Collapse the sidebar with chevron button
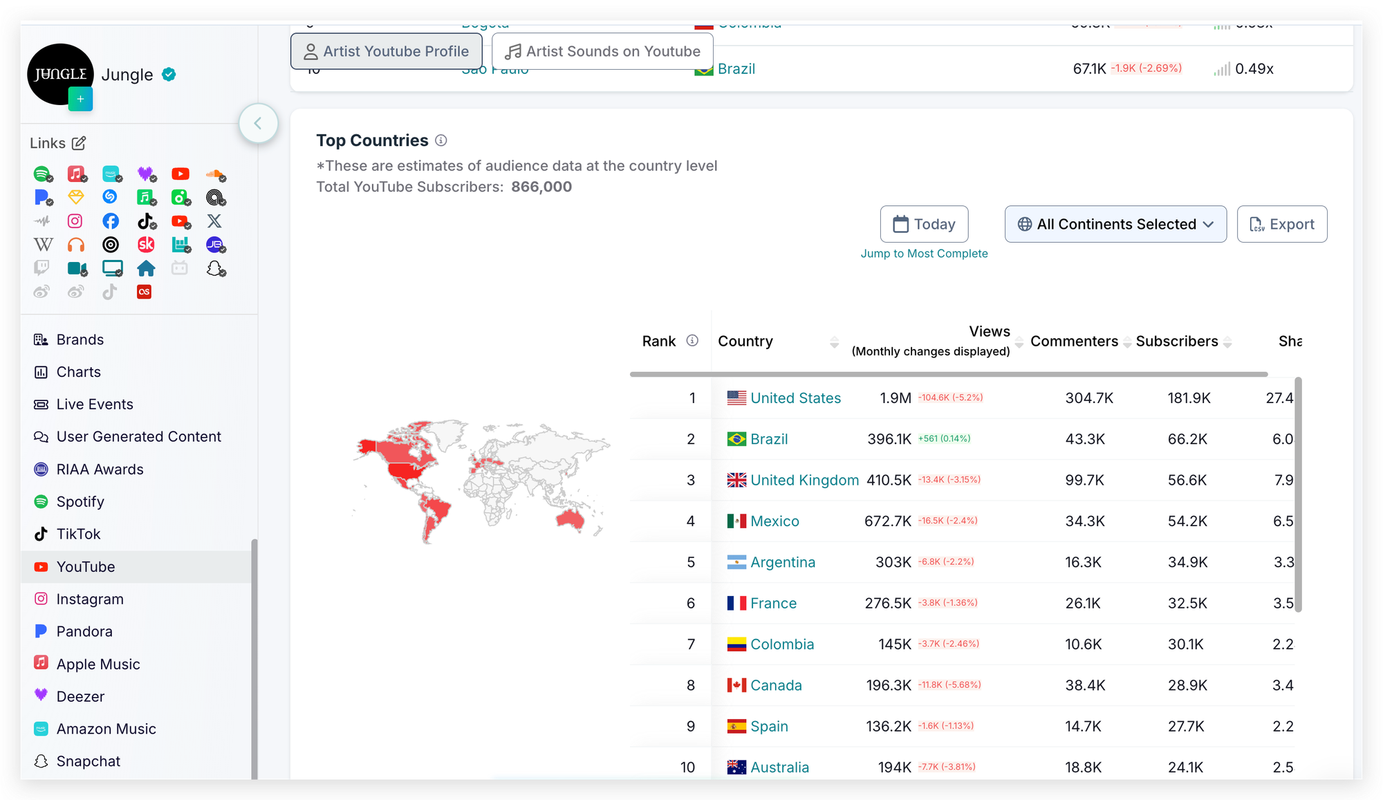Screen dimensions: 1383x800 (258, 124)
